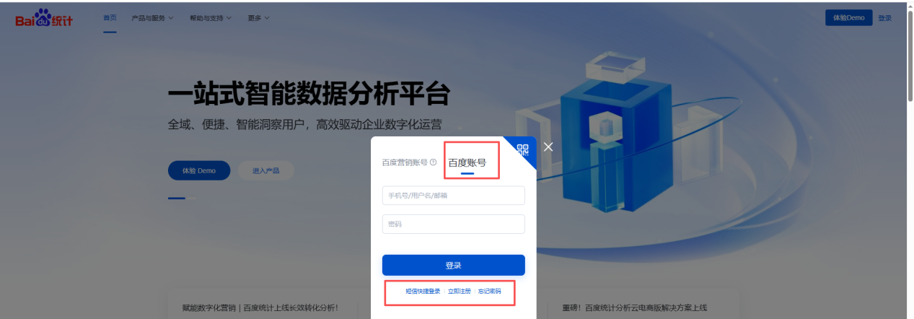
Task: Expand the 帮助与支持 dropdown menu
Action: (211, 18)
